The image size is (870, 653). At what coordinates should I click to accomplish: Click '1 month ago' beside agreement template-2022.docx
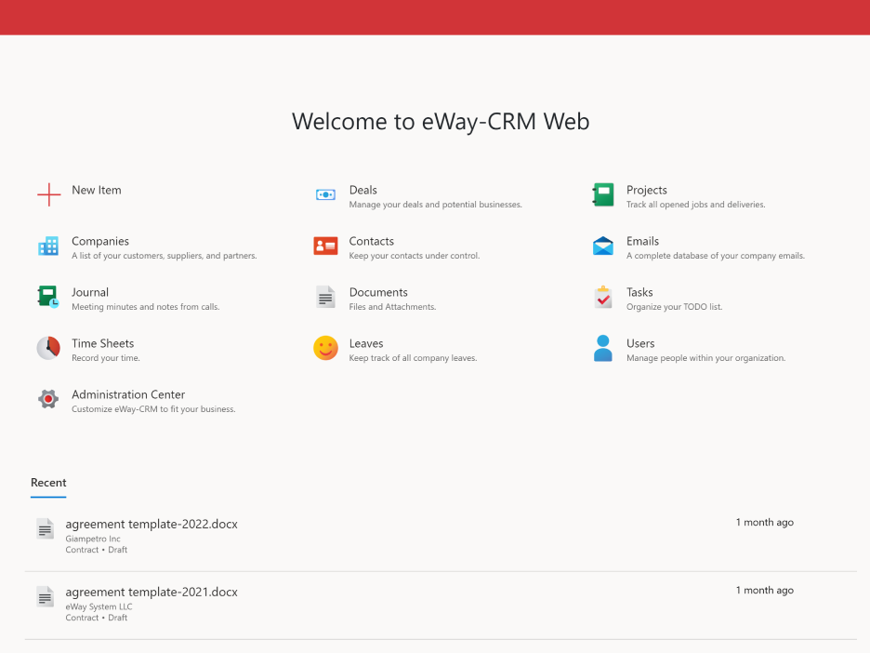pos(765,522)
